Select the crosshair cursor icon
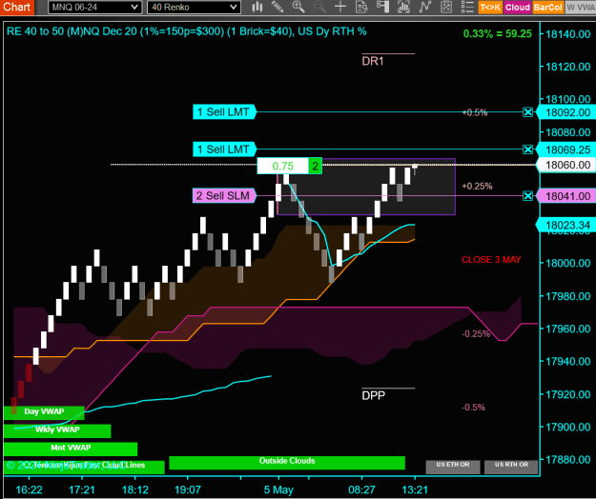 tap(340, 7)
